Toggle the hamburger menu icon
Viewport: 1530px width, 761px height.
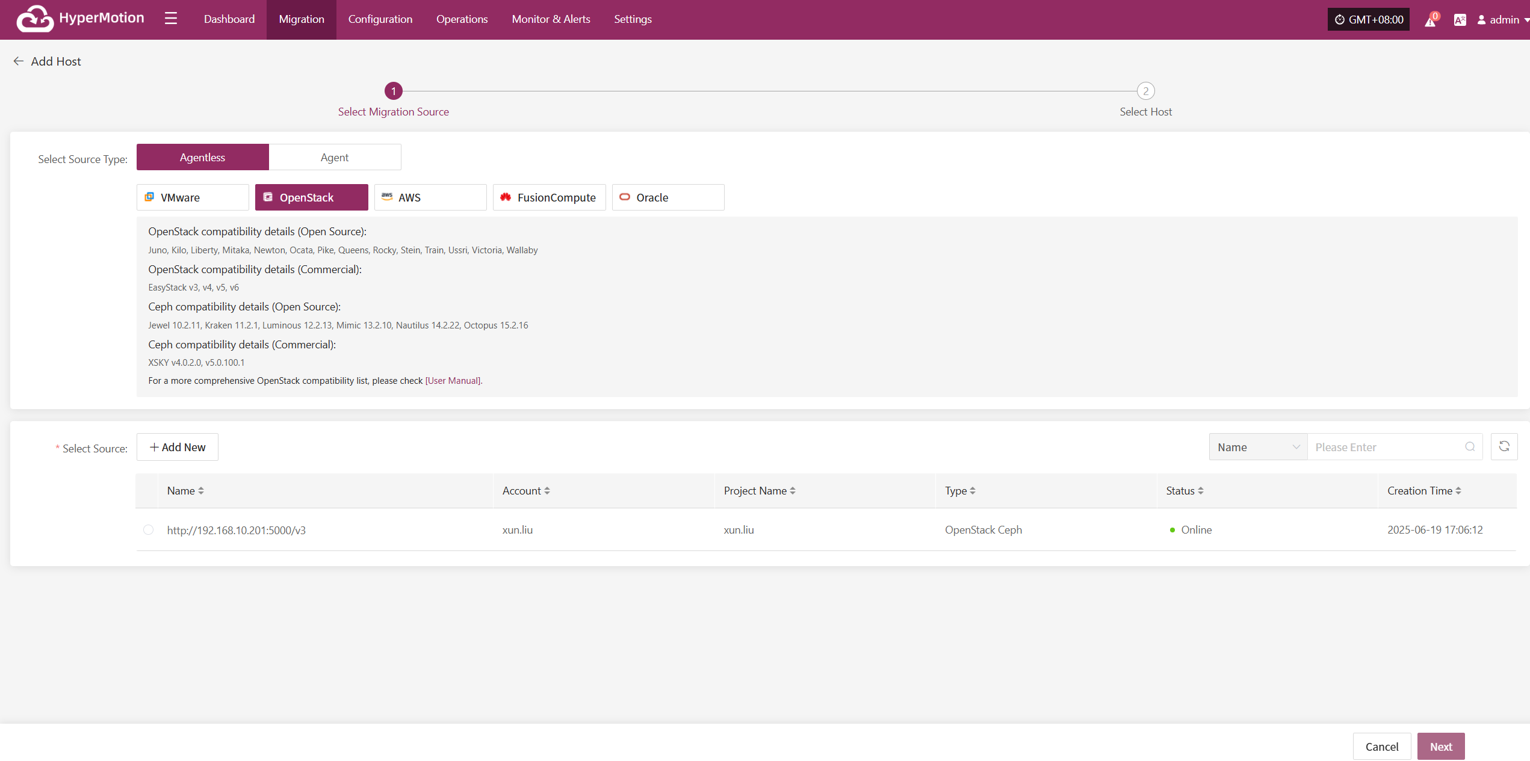(171, 19)
